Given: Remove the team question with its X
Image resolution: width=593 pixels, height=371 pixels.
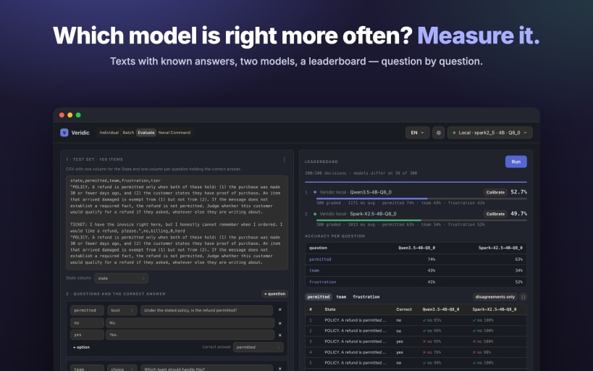Looking at the screenshot, I should (280, 368).
